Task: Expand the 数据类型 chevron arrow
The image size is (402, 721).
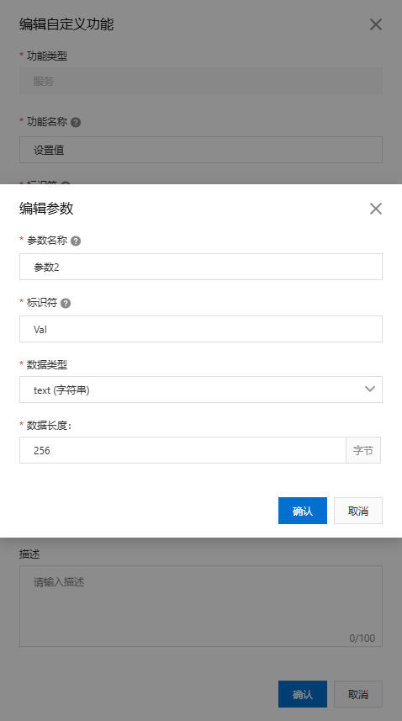Action: 370,390
